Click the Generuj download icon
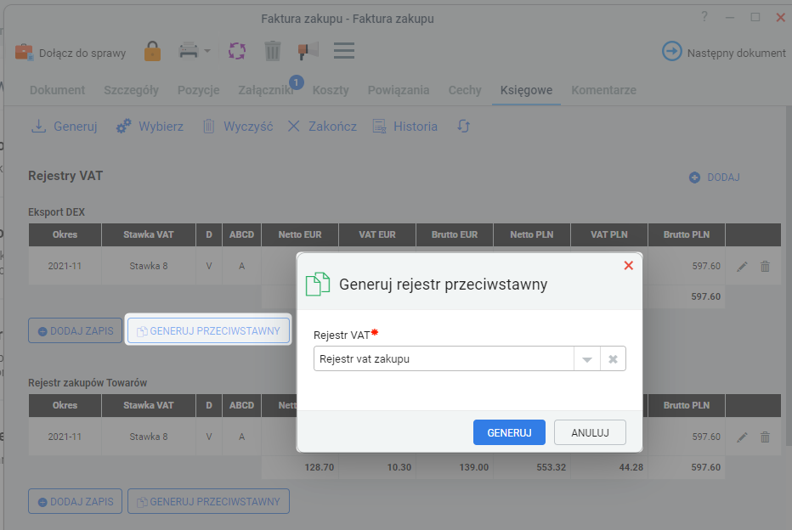792x530 pixels. click(x=38, y=127)
